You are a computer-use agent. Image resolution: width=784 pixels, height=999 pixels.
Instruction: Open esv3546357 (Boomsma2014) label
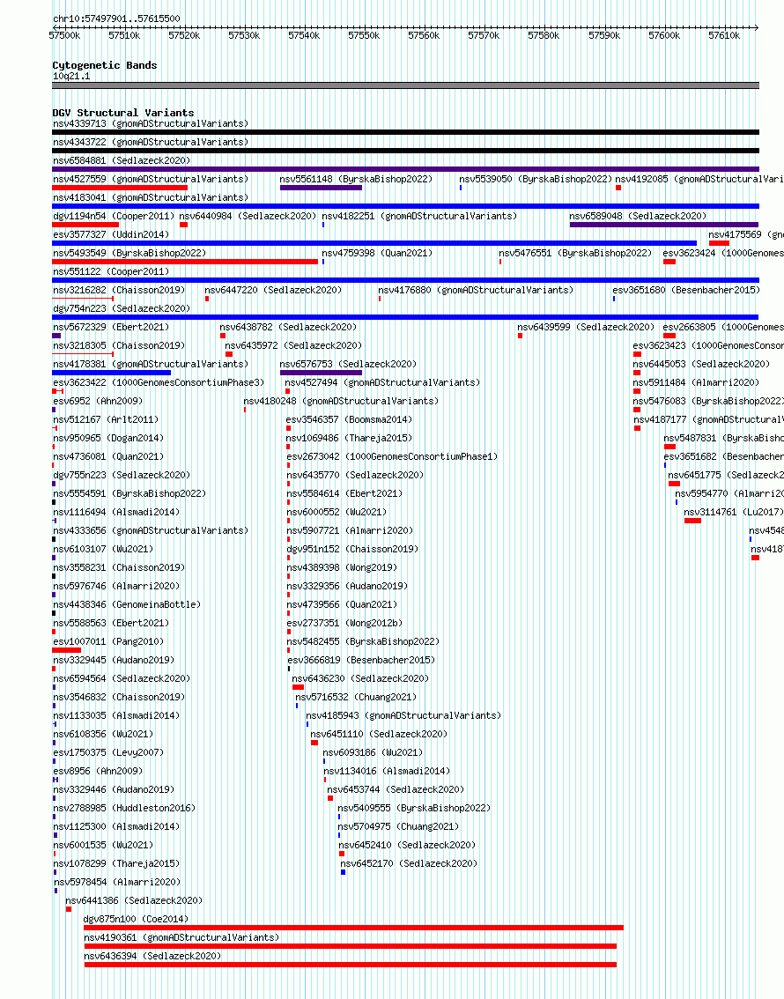(x=349, y=419)
